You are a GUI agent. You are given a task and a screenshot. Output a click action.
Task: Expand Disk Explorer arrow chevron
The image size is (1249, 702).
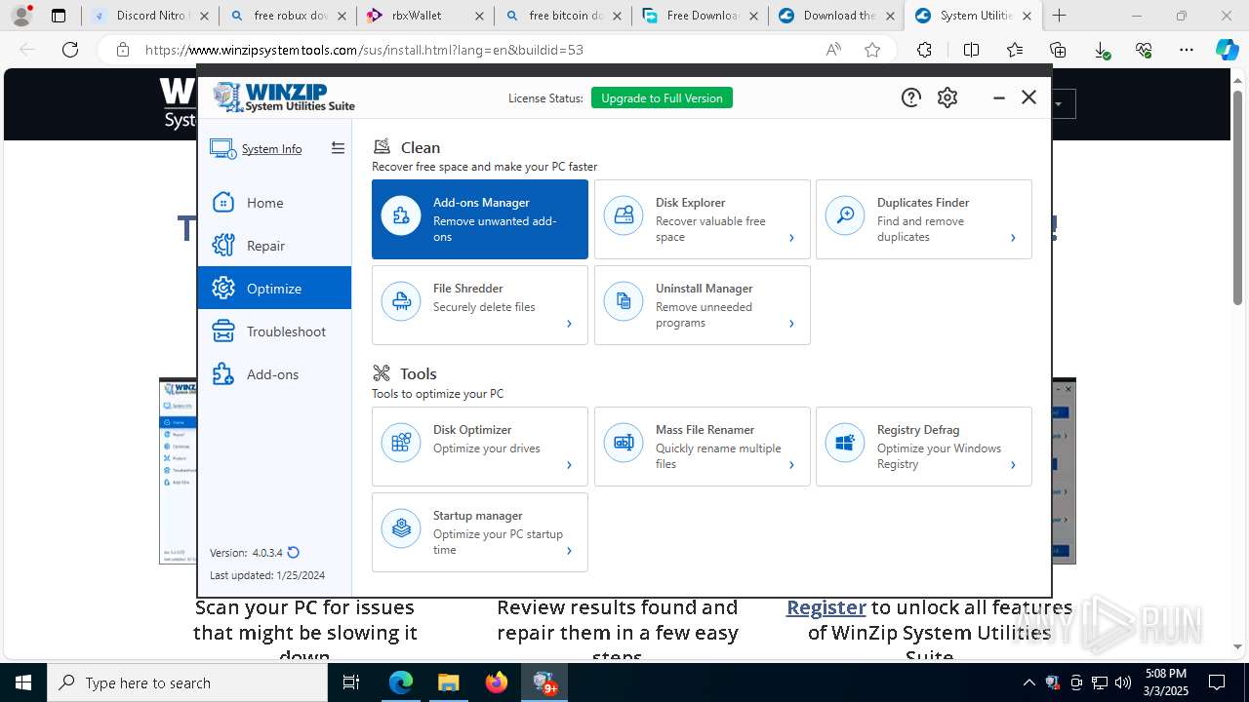tap(791, 238)
